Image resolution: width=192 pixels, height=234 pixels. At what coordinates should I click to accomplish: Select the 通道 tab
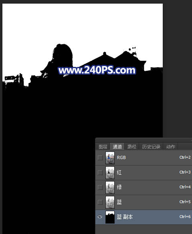(x=117, y=147)
